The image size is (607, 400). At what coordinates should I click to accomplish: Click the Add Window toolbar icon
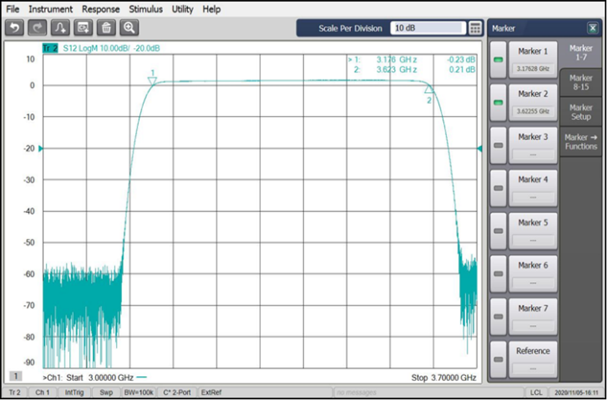pos(83,28)
